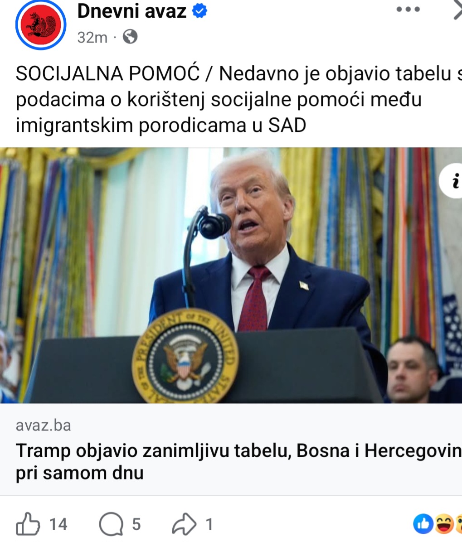Open the three-dot post options menu

click(x=408, y=10)
